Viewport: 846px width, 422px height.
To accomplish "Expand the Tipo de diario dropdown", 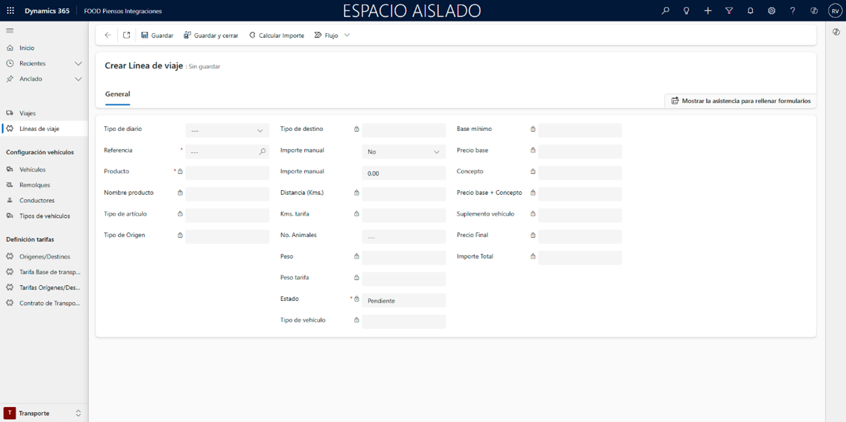I will (x=227, y=131).
